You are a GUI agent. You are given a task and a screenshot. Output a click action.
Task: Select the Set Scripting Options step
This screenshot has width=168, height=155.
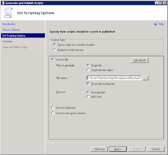click(x=23, y=36)
